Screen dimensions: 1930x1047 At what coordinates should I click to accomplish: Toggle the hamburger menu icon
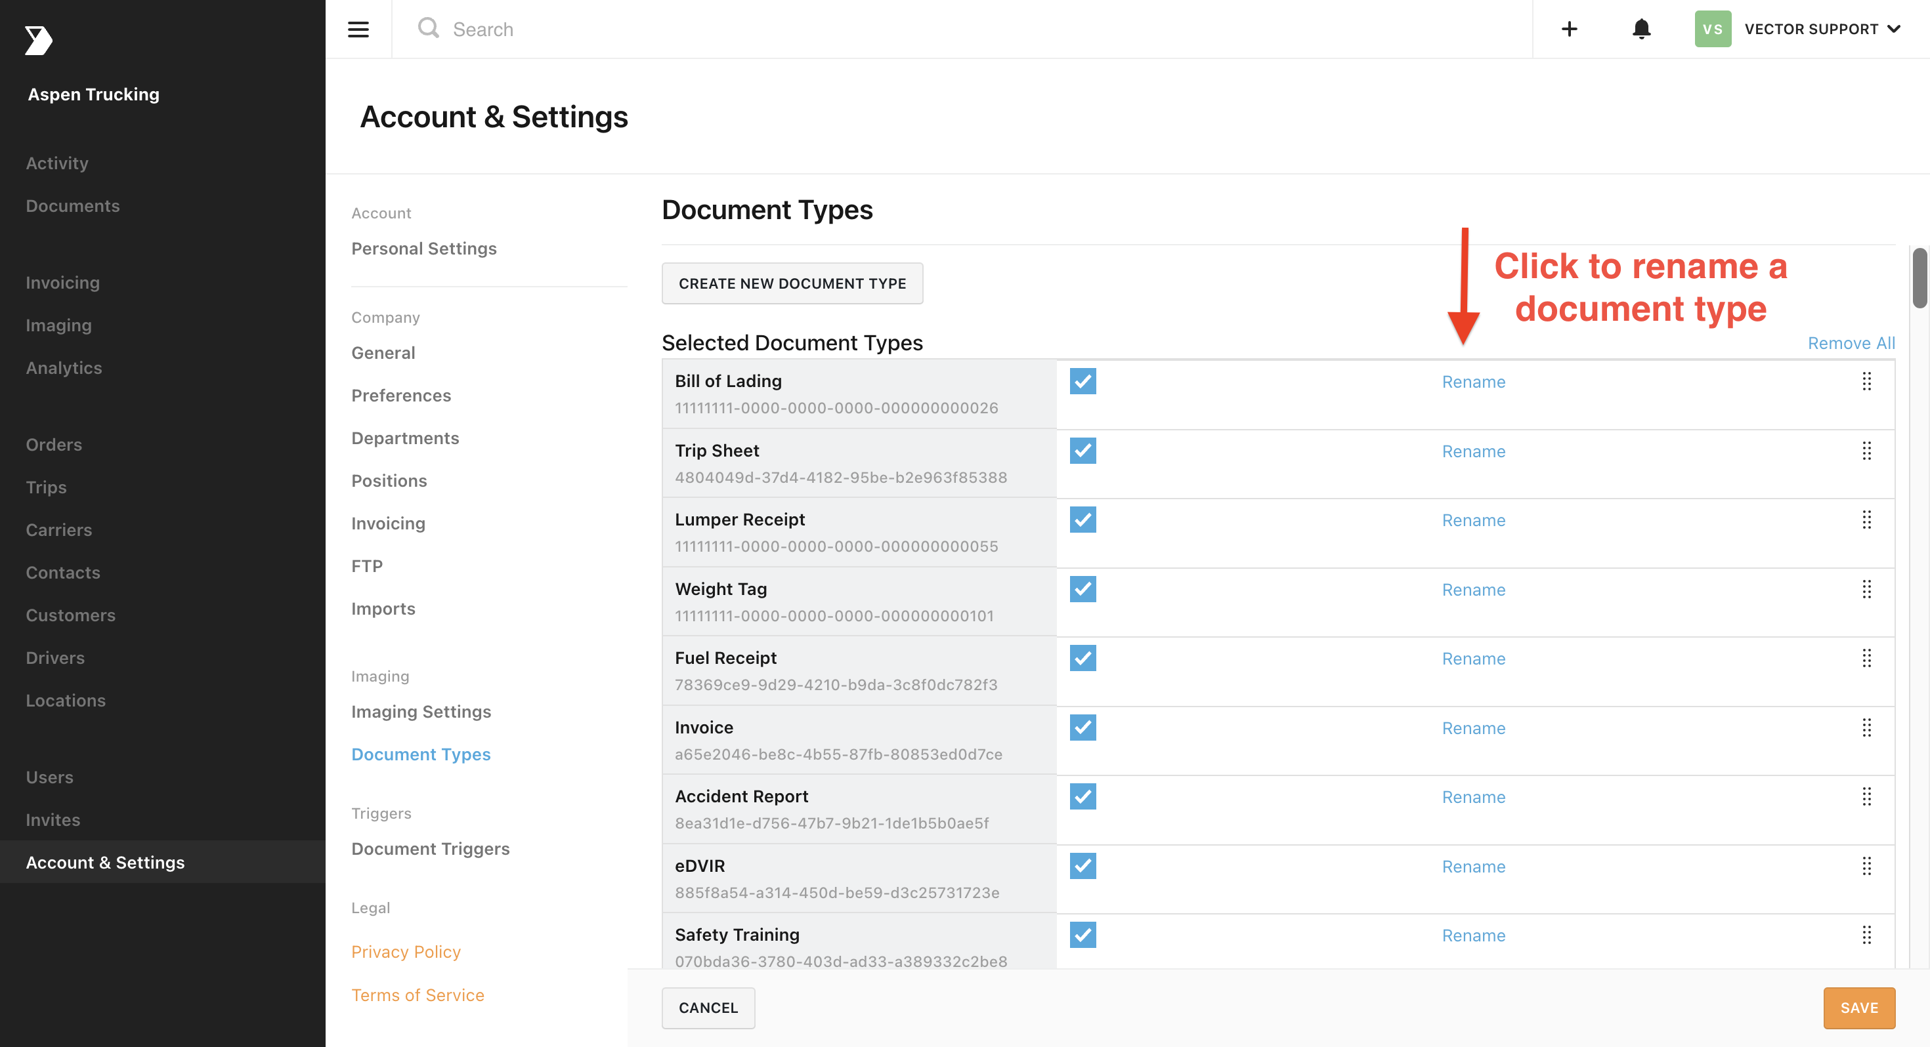tap(358, 30)
